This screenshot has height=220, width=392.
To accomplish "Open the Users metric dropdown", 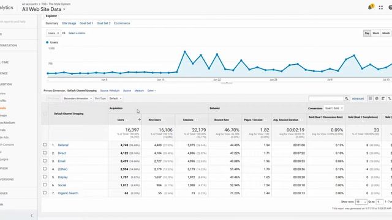I will click(x=53, y=33).
